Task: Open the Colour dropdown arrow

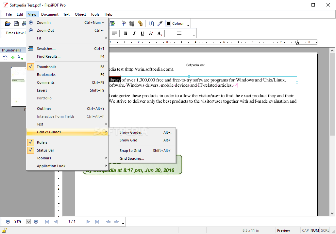Action: coord(188,25)
